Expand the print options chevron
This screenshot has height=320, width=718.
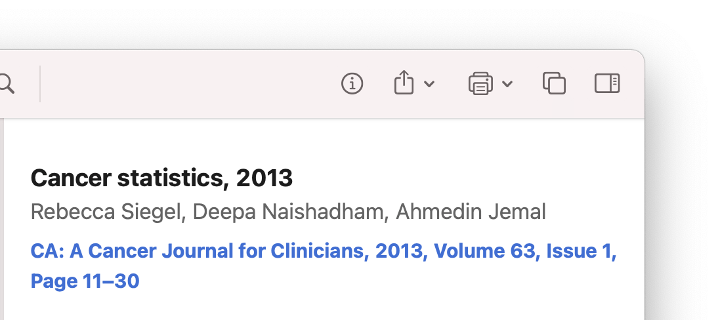tap(507, 84)
